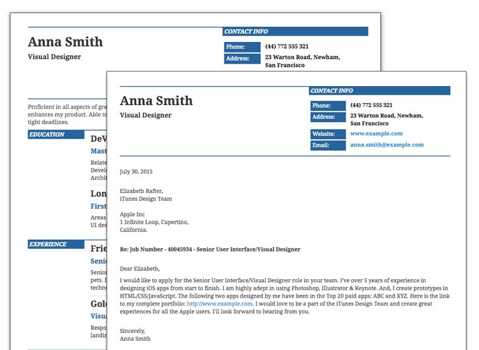This screenshot has height=350, width=479.
Task: Select the Anna Smith heading on the resume page behind
Action: [65, 42]
